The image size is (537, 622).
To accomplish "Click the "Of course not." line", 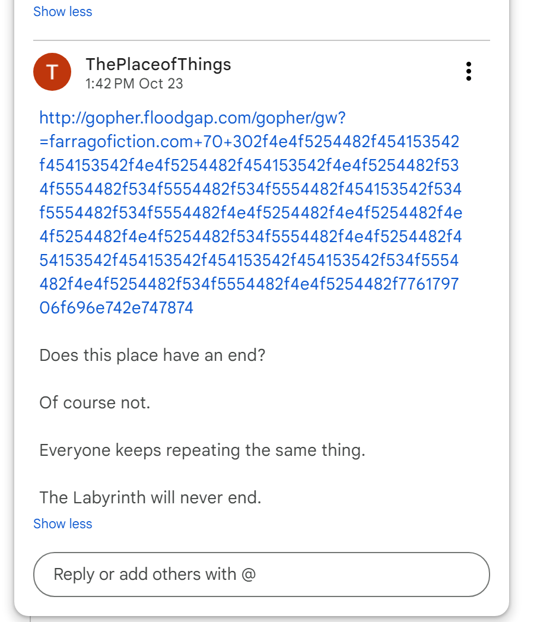I will (95, 403).
